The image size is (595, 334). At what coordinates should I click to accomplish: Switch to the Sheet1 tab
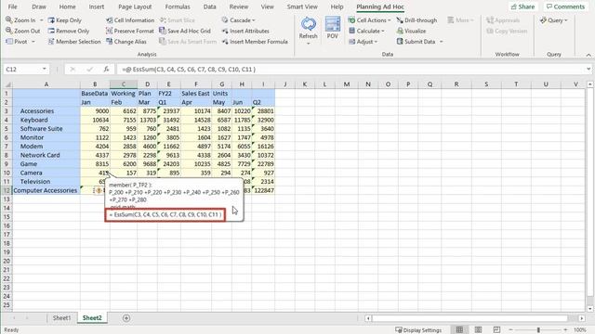[61, 318]
